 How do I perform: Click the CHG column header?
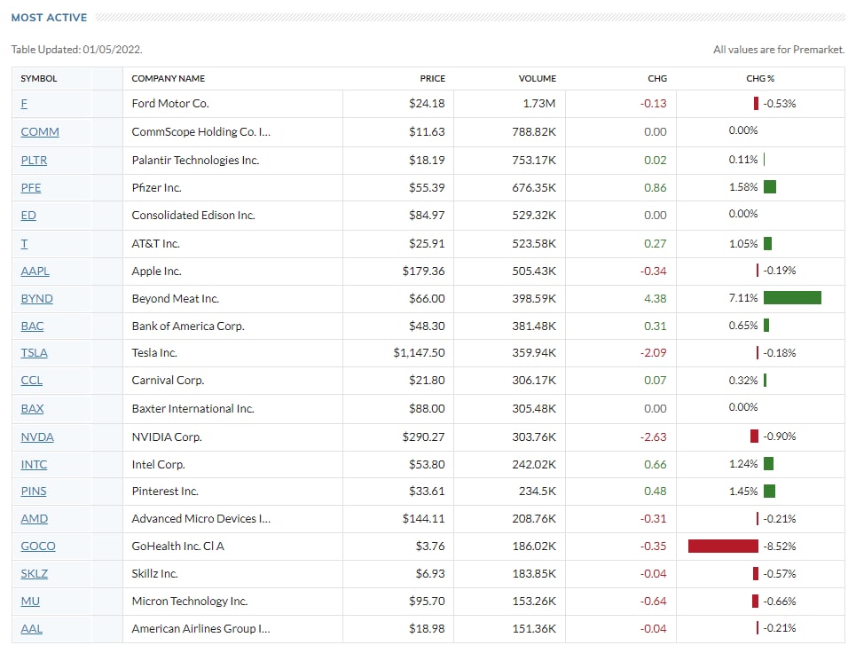(657, 79)
